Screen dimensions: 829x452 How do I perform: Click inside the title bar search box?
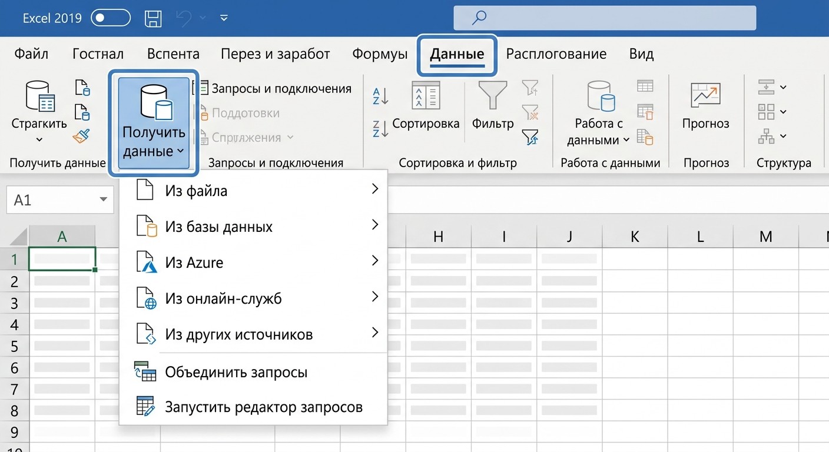[605, 18]
